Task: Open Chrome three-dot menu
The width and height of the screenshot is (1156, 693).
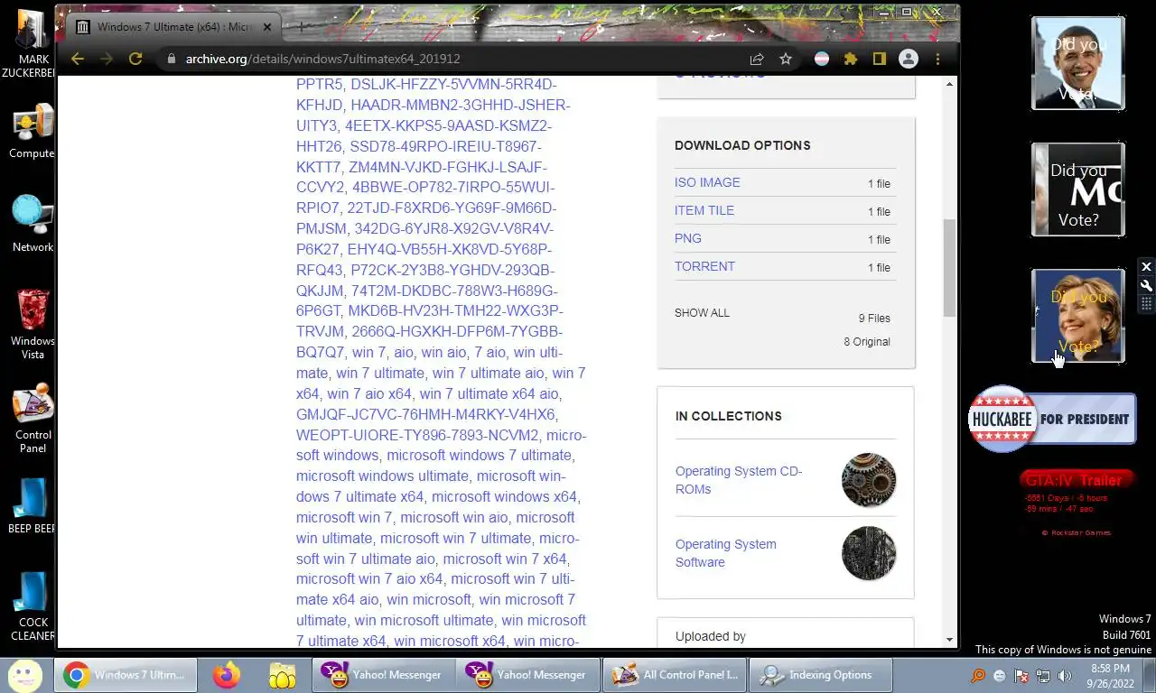Action: tap(937, 59)
